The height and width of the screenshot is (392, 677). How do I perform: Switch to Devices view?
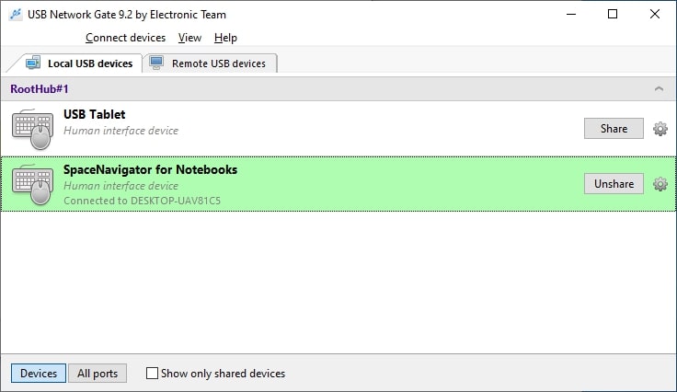tap(39, 374)
